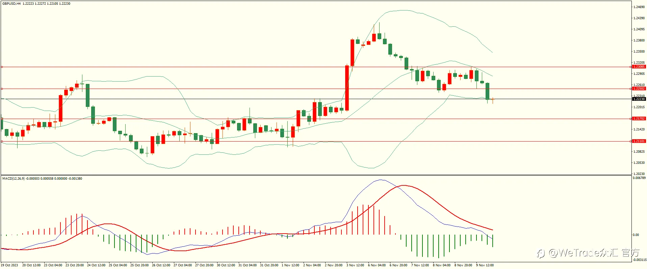Screen dimensions: 647x269
Task: Click the 20 Oct 12:00 time label
Action: (31, 265)
